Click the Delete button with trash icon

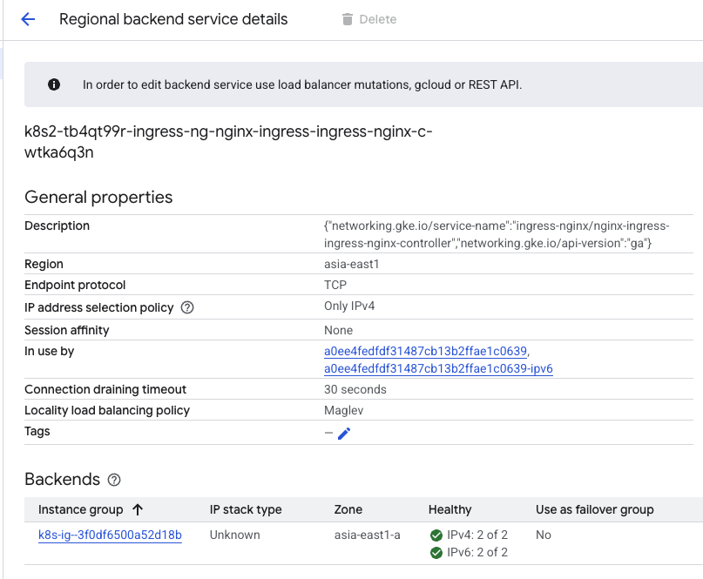click(x=368, y=19)
